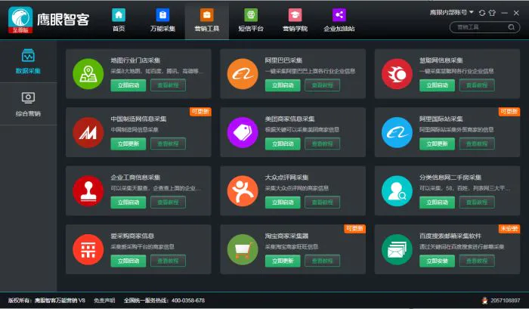
Task: View tutorial for 分类信息网二手房采集
Action: [x=477, y=202]
